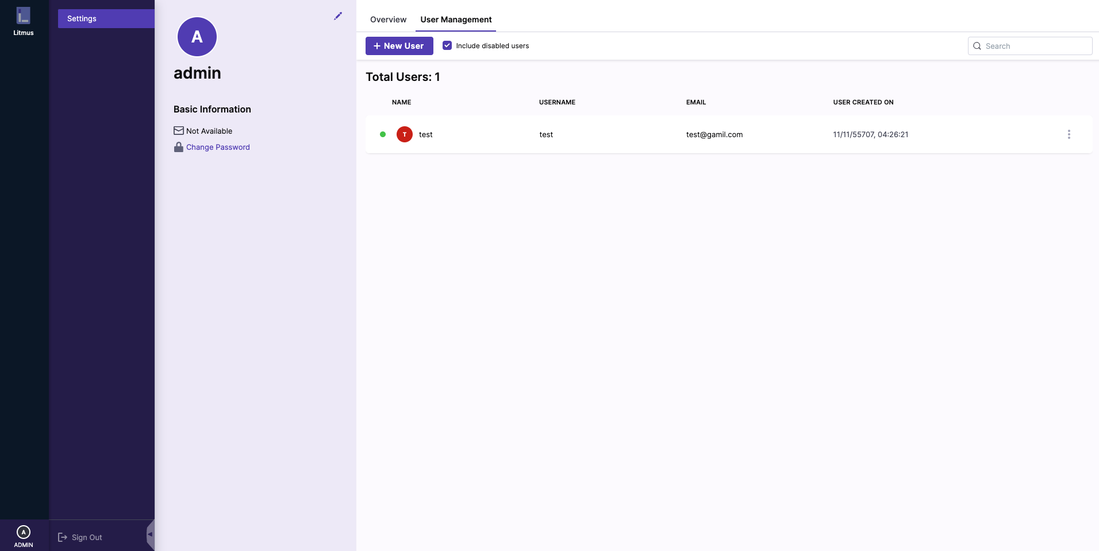The image size is (1099, 551).
Task: Click the test@gamil.com email cell
Action: (714, 134)
